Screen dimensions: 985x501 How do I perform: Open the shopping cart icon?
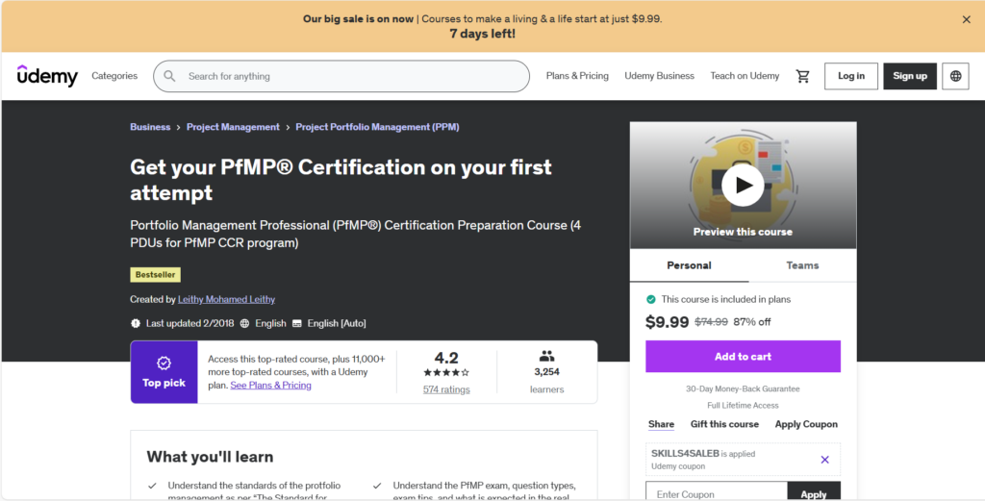coord(802,76)
